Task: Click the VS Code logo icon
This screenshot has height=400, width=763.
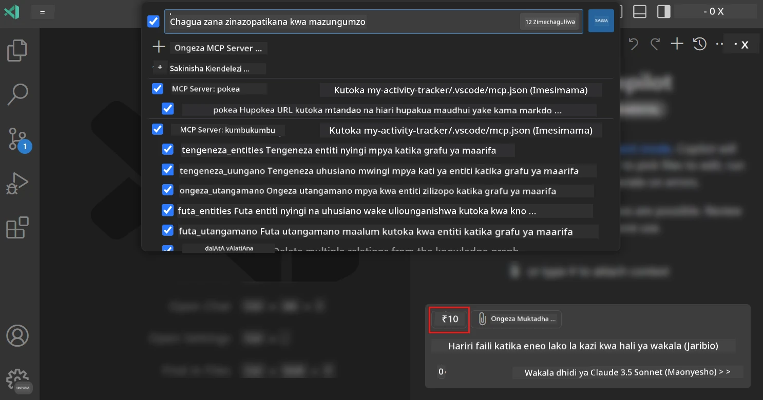Action: [x=11, y=12]
